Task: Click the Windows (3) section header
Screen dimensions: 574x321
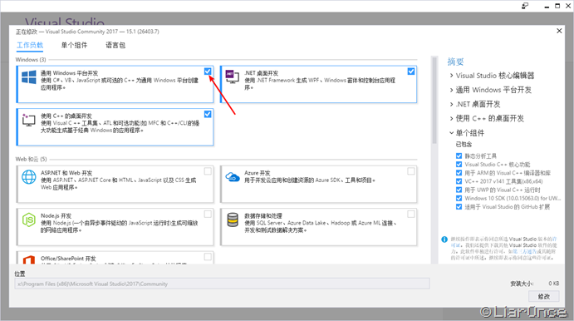Action: pos(31,59)
